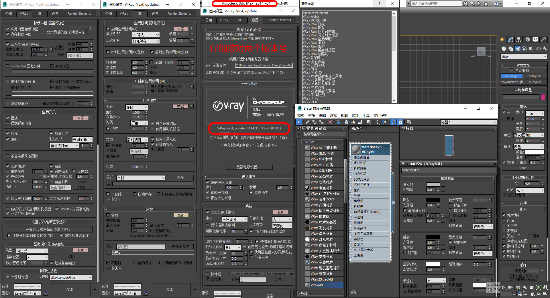The width and height of the screenshot is (550, 298).
Task: Select the Lights category icon
Action: pyautogui.click(x=518, y=49)
